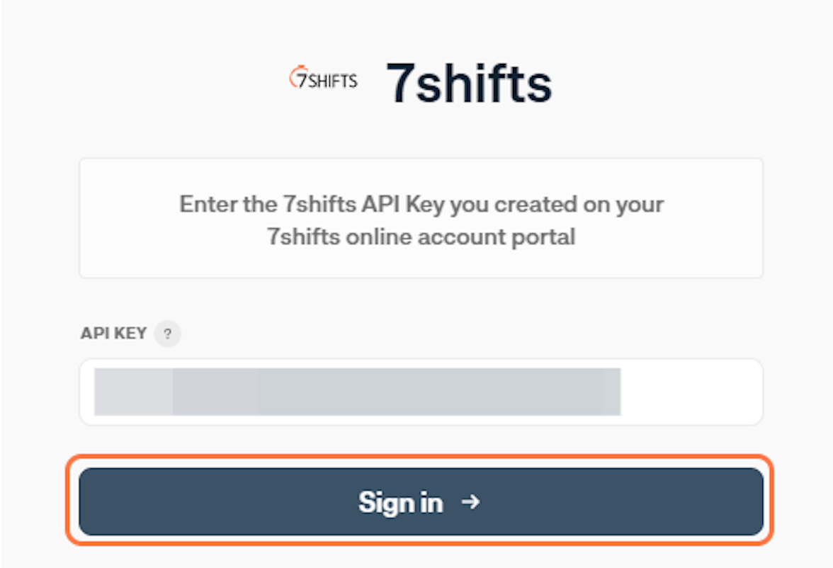Click the orange stopwatch mark on the logo
833x568 pixels.
[295, 76]
